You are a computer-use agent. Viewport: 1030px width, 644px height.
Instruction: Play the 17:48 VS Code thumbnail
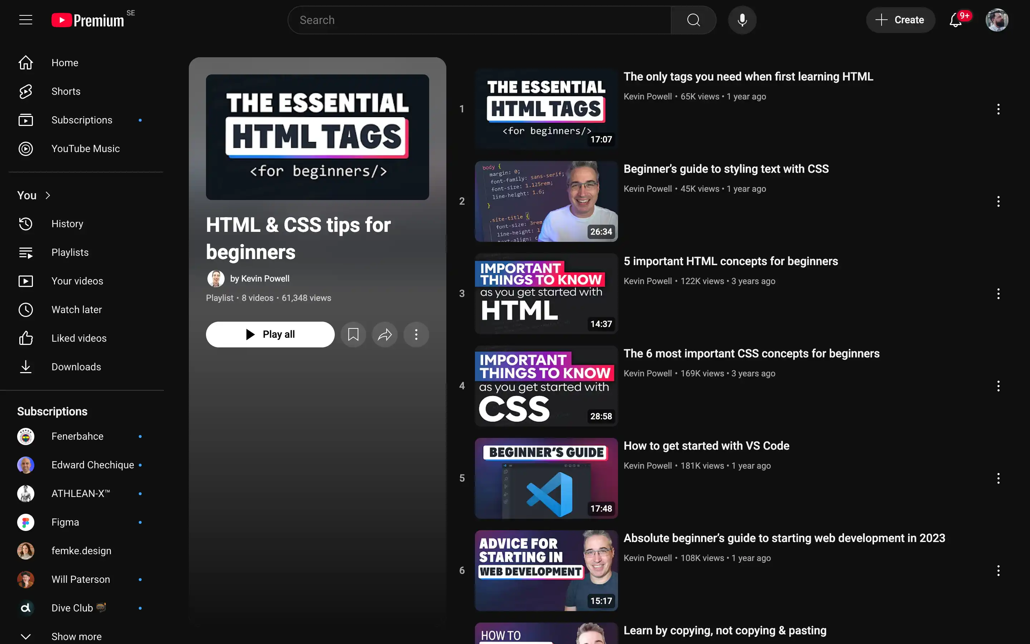click(546, 478)
